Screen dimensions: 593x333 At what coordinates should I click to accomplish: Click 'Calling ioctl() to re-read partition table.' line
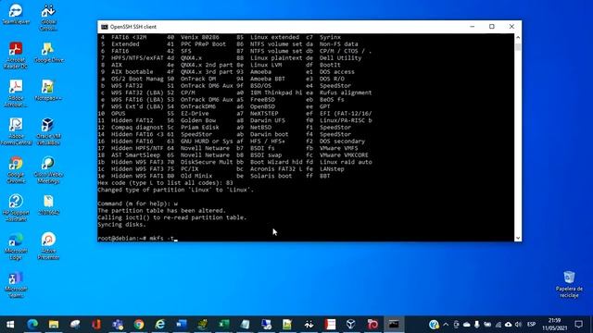tap(172, 217)
